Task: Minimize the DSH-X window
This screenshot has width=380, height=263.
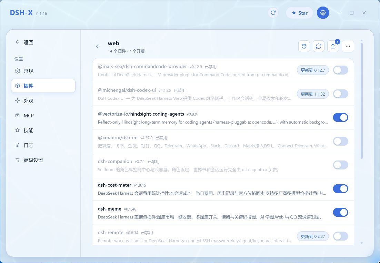Action: tap(339, 13)
